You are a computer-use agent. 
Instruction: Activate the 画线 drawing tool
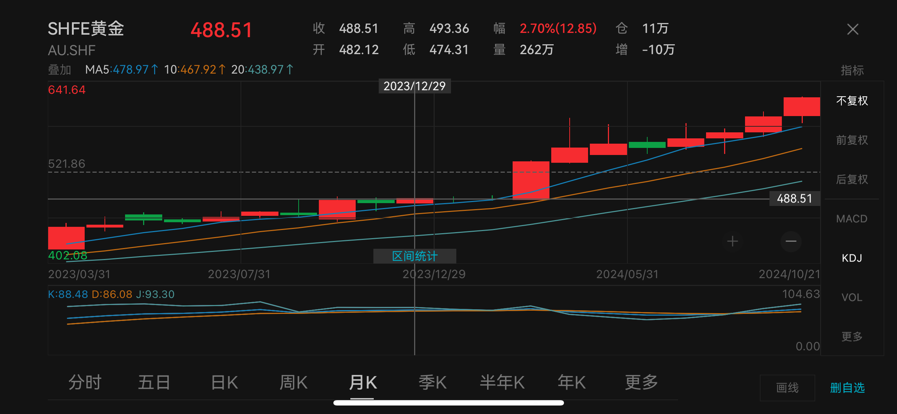(x=787, y=388)
